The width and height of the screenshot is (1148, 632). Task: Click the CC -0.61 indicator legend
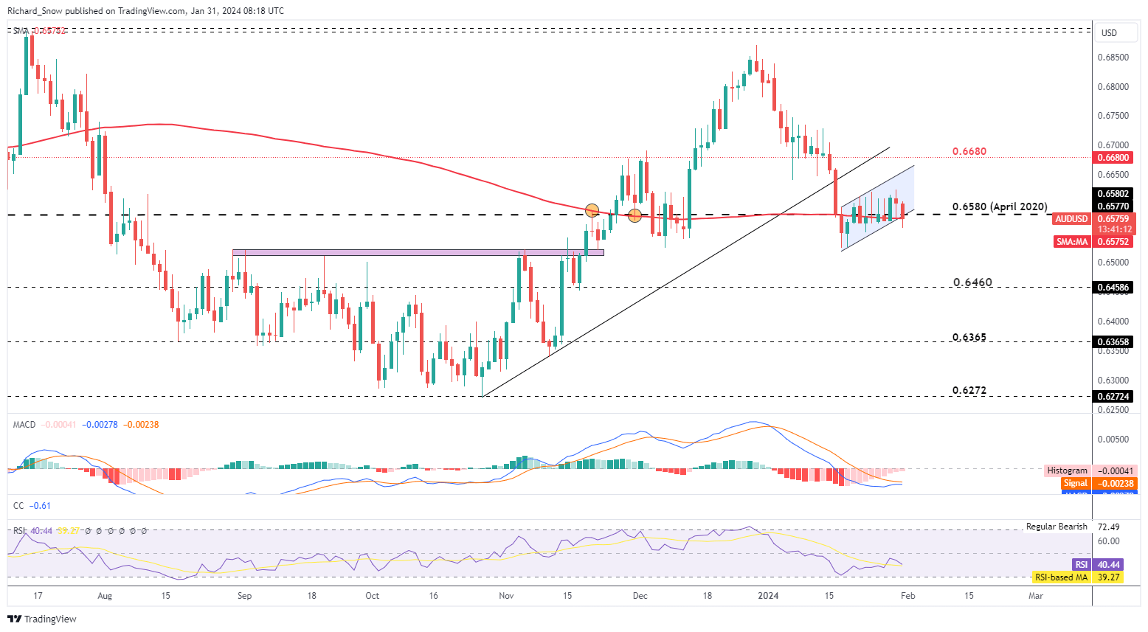(x=32, y=506)
